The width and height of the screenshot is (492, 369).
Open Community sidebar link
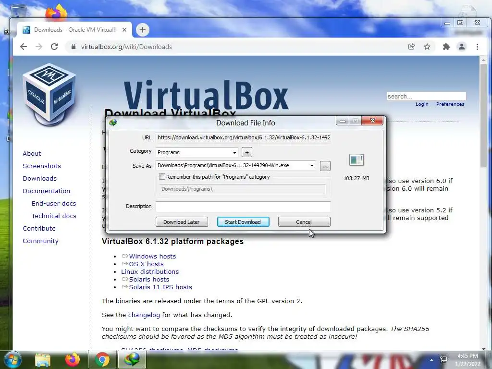40,241
